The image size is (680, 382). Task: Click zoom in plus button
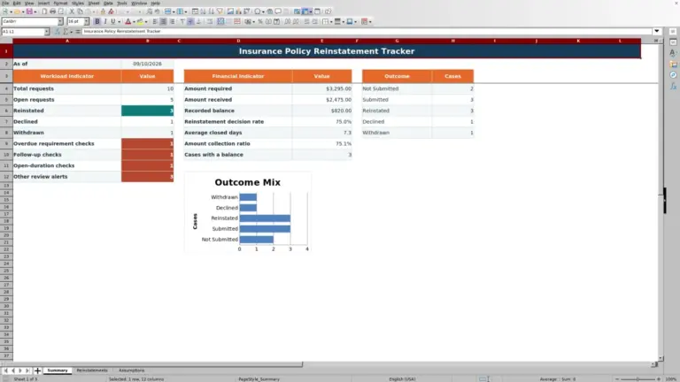coord(659,379)
